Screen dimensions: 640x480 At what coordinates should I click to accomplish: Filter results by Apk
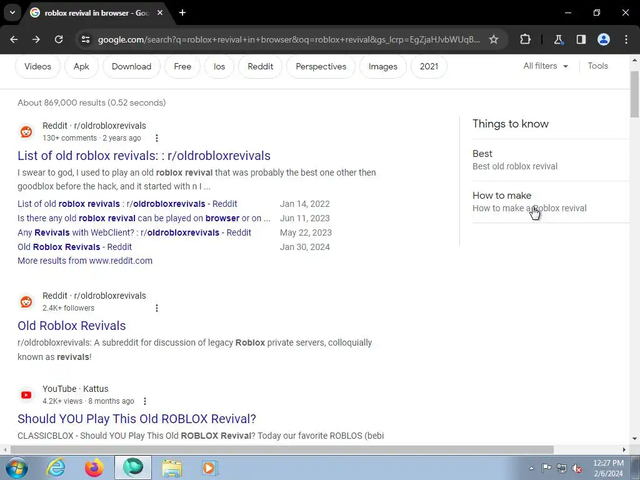(81, 66)
